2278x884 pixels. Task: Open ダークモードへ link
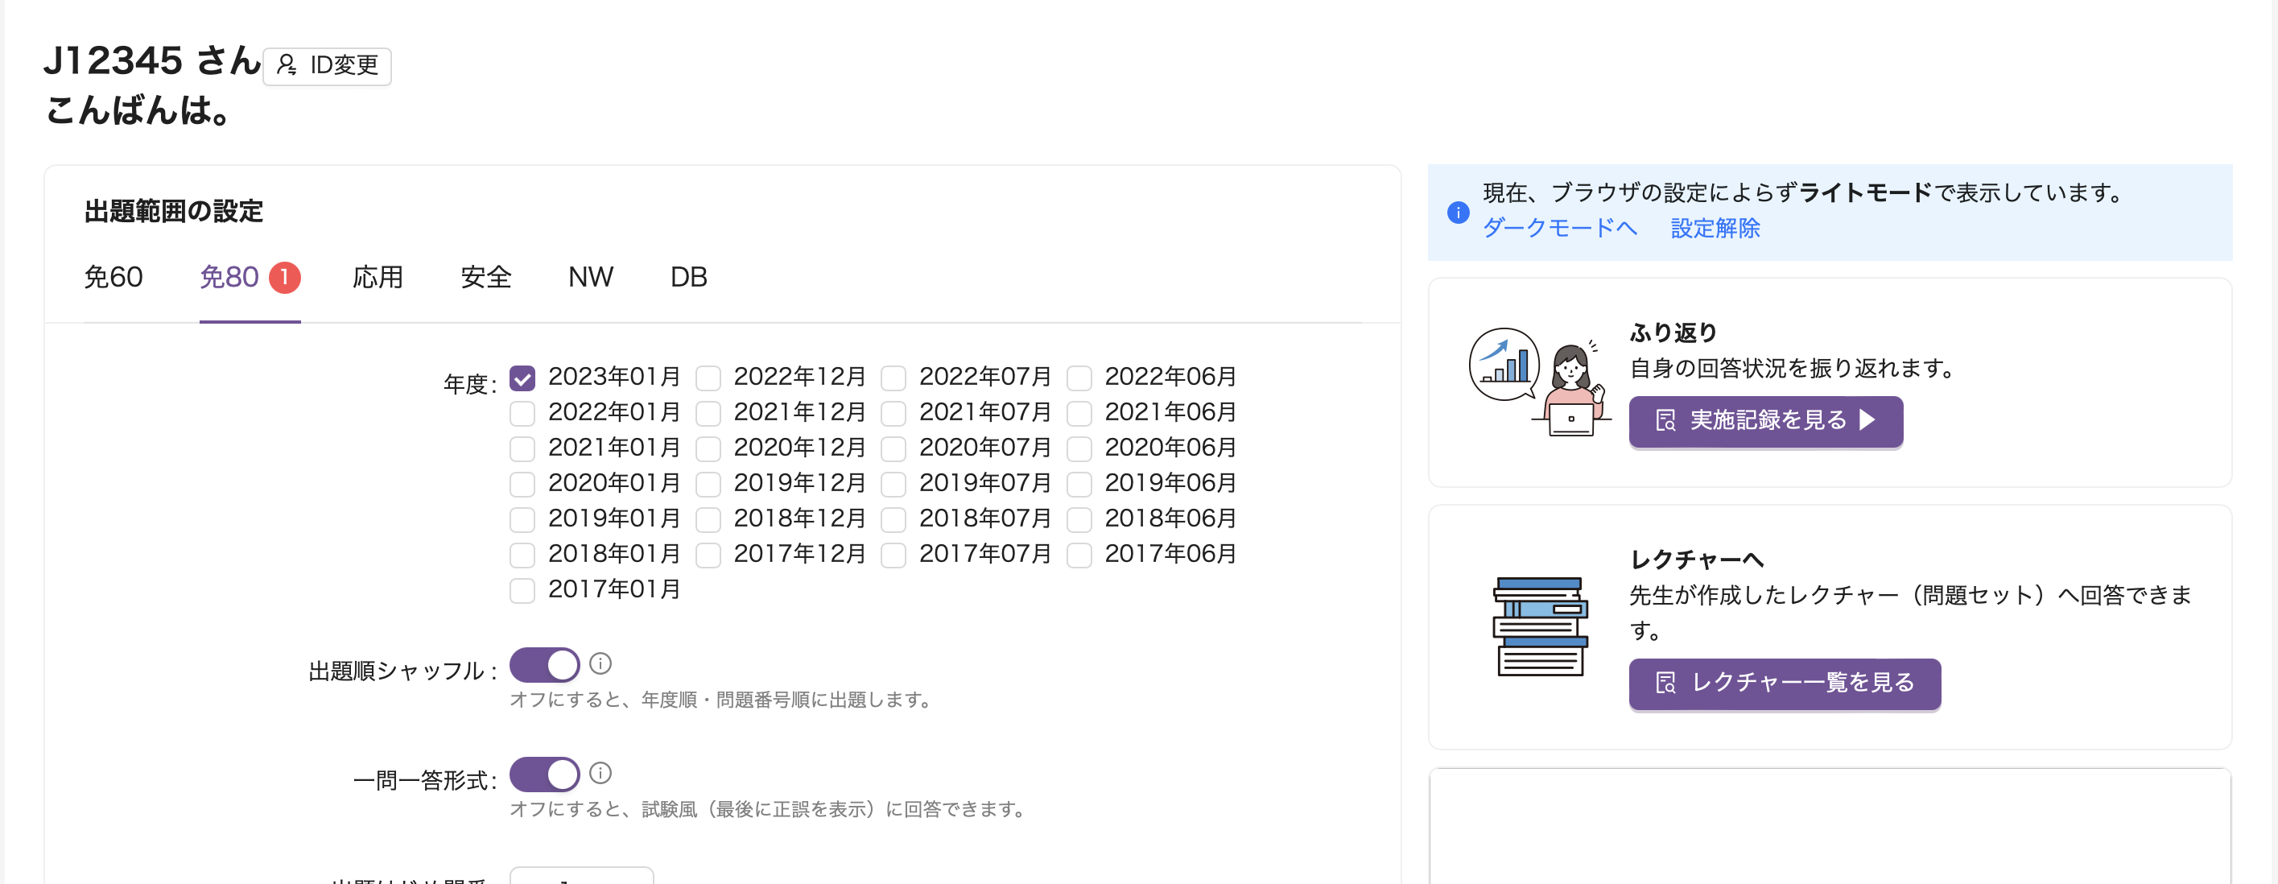[x=1559, y=229]
